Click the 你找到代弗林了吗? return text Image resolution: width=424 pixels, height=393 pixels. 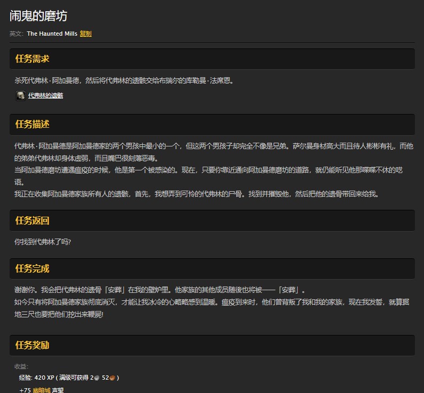pos(43,242)
